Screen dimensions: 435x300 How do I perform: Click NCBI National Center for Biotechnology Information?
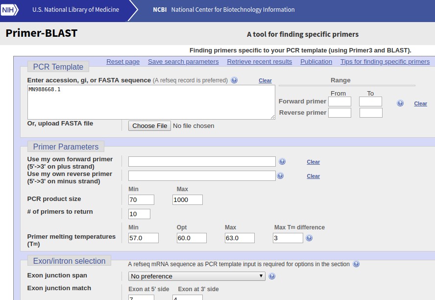(224, 10)
